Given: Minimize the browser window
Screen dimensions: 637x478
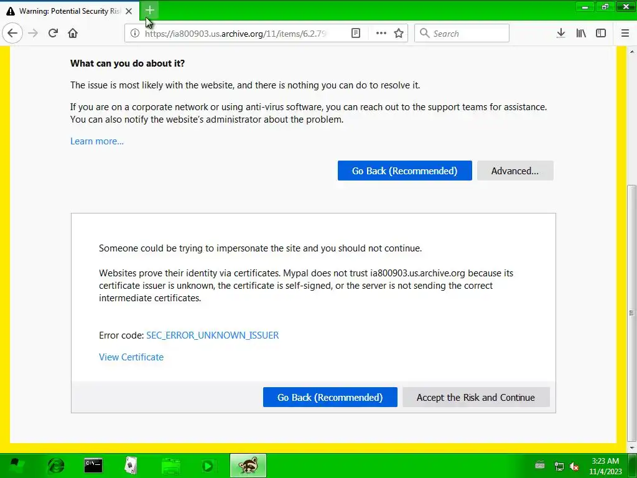Looking at the screenshot, I should coord(585,7).
